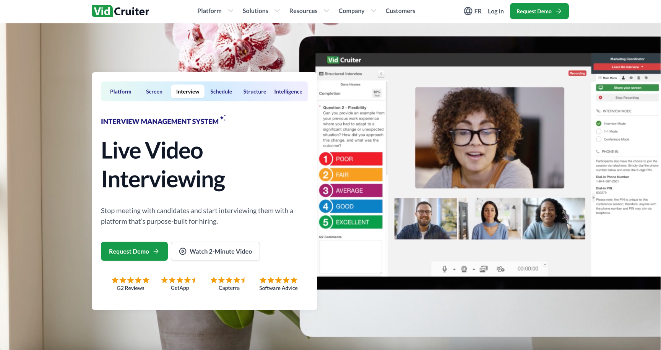The image size is (661, 350).
Task: Click the VidCruiter logo inside the interview app
Action: tap(344, 60)
